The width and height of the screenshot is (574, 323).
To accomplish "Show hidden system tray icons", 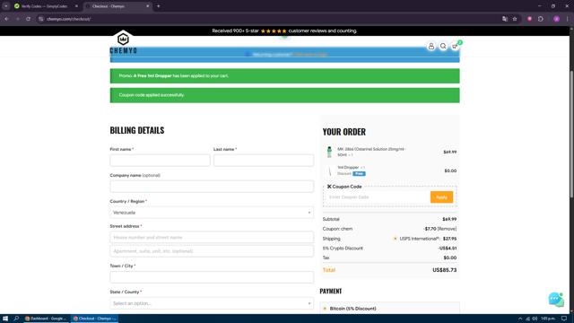I will coord(520,319).
